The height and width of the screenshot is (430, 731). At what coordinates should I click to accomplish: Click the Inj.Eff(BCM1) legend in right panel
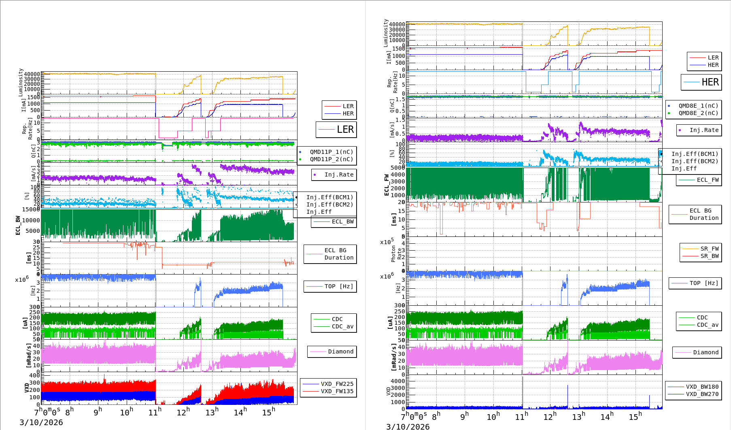pyautogui.click(x=695, y=154)
